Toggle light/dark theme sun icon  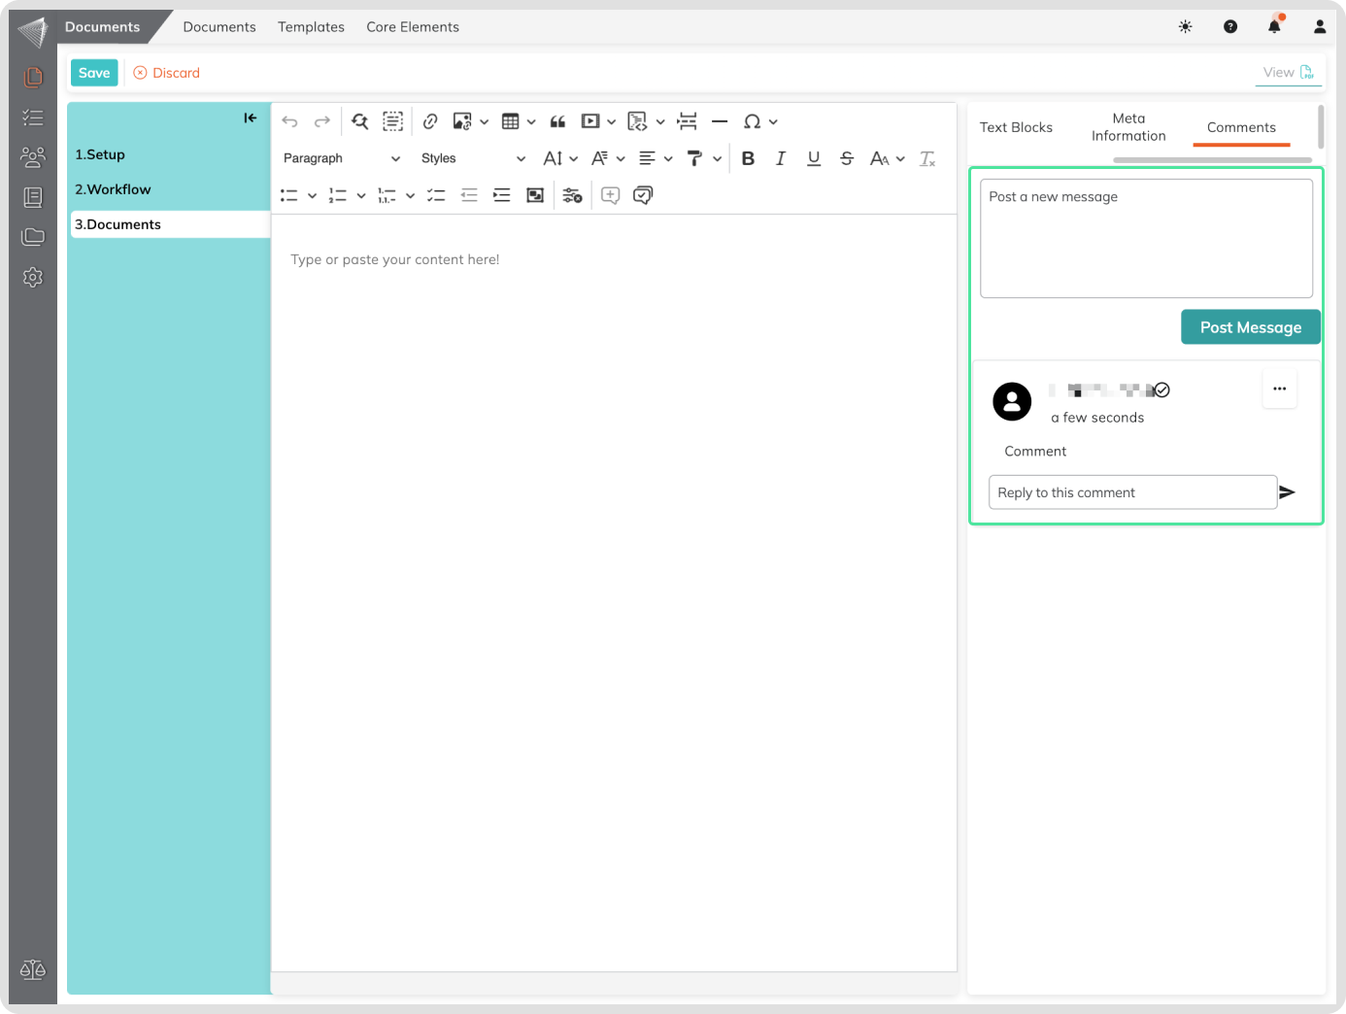[1185, 27]
